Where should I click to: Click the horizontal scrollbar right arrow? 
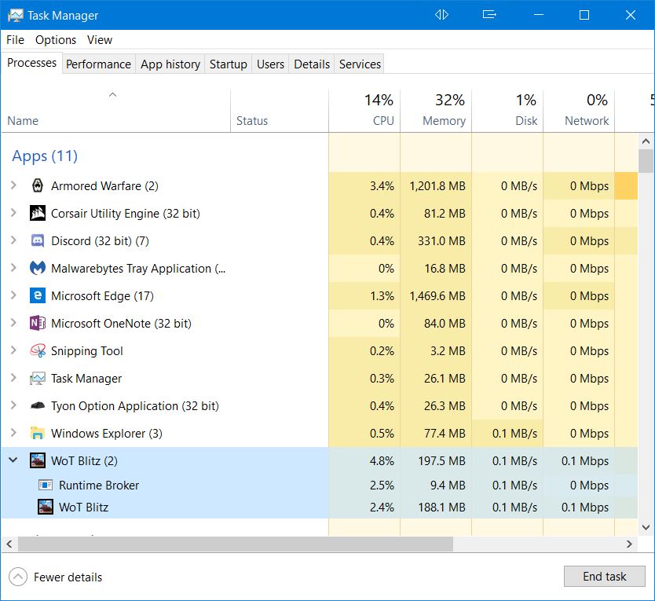click(x=630, y=544)
